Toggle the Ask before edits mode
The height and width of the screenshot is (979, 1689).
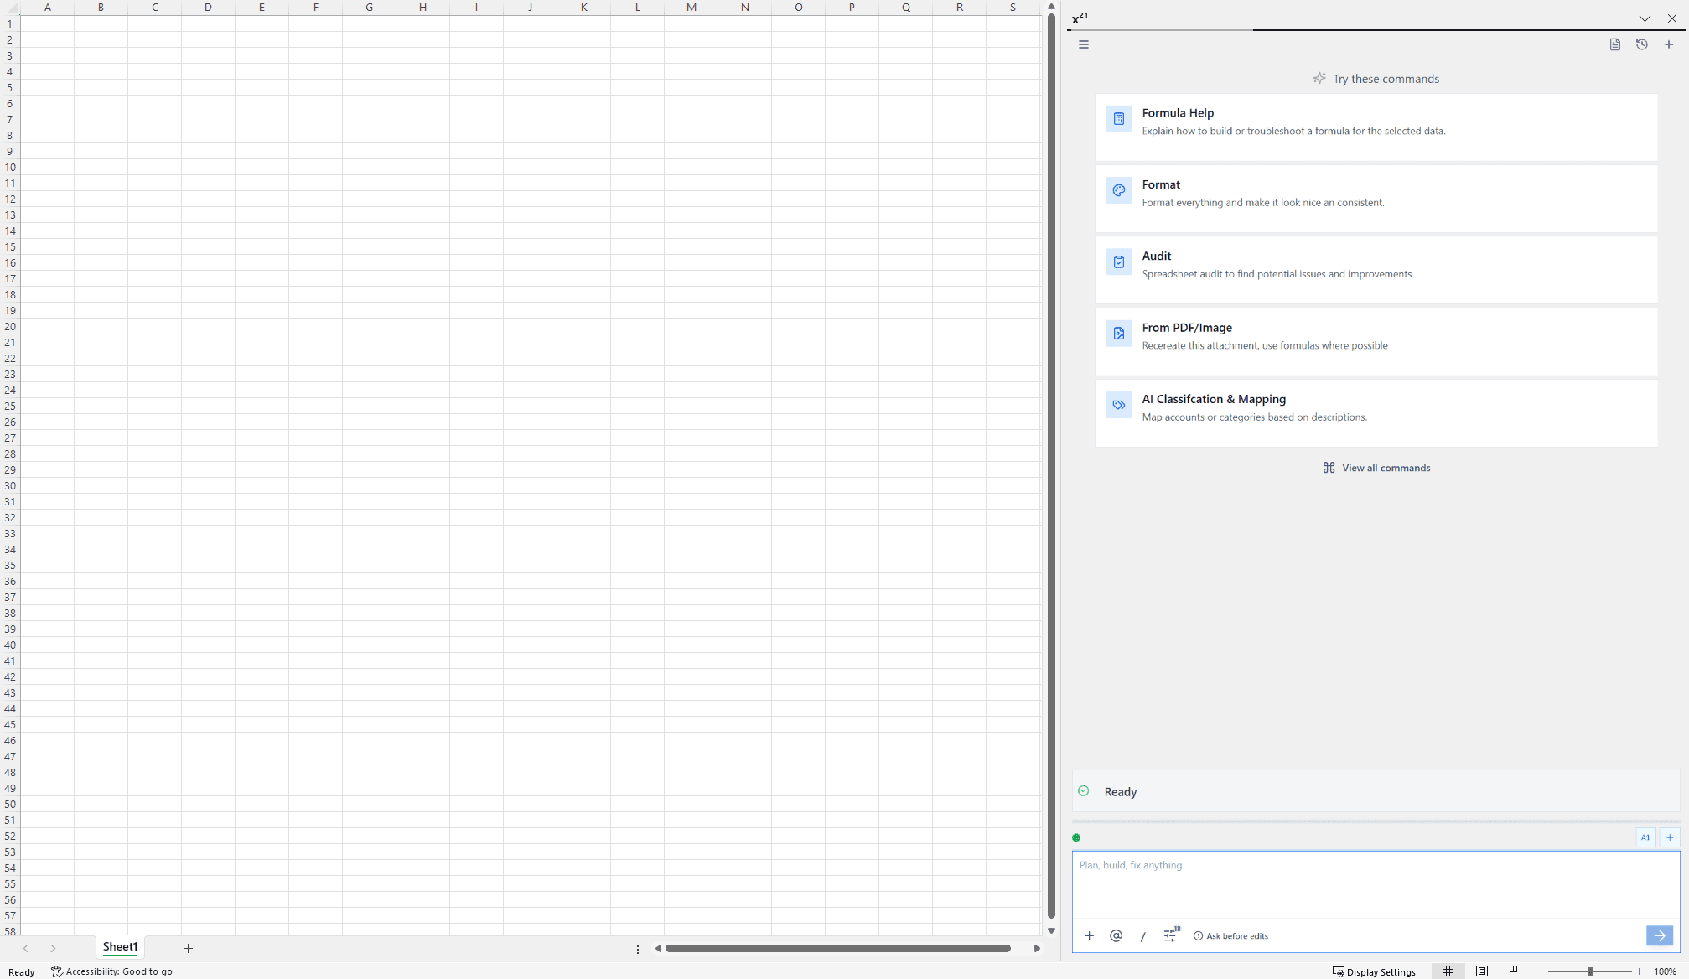tap(1230, 935)
